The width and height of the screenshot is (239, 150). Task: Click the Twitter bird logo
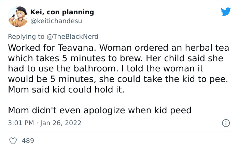click(x=226, y=12)
